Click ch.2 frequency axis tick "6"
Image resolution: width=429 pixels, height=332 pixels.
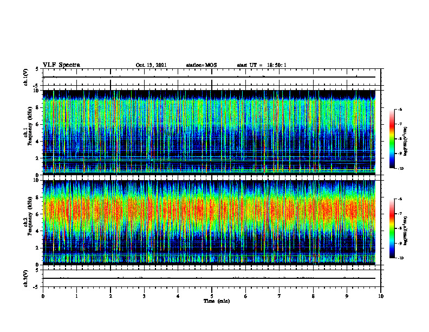38,214
